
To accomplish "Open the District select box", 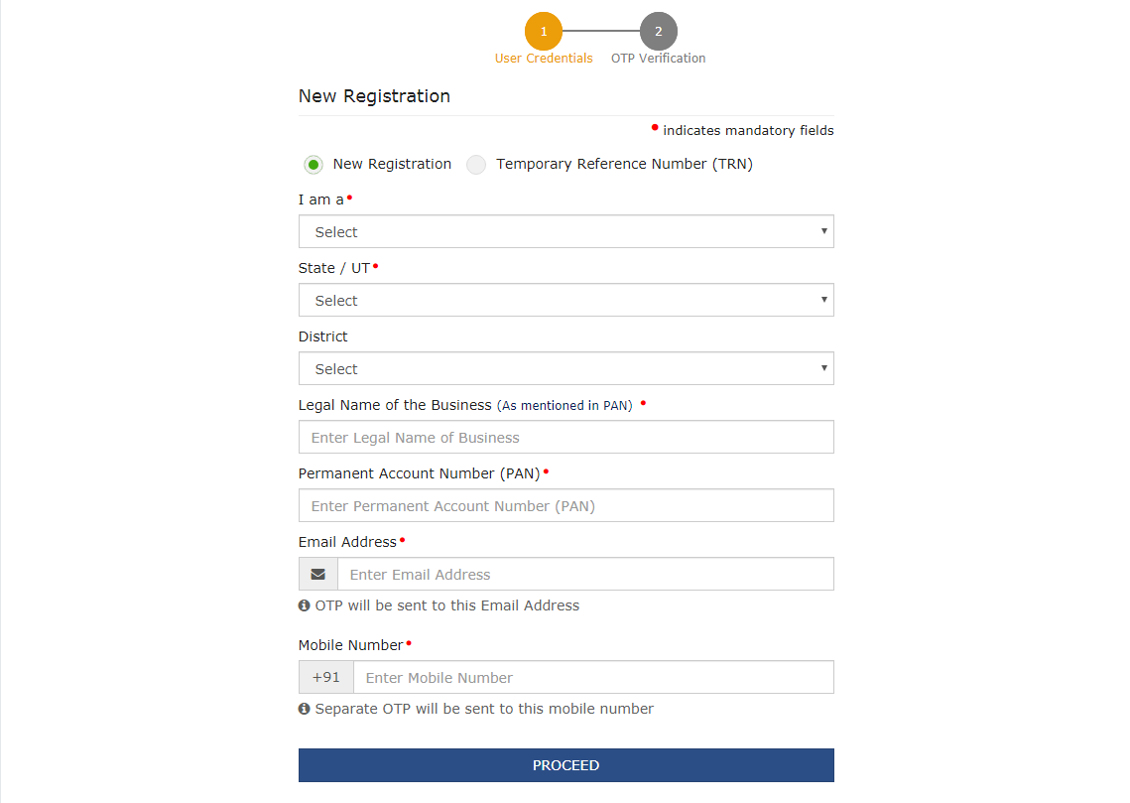I will point(566,368).
